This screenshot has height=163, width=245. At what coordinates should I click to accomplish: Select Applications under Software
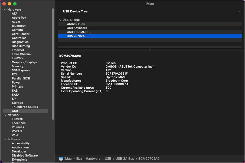pyautogui.click(x=21, y=147)
